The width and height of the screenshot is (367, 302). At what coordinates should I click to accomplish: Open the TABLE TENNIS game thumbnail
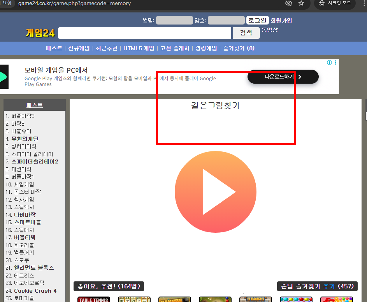click(x=93, y=299)
